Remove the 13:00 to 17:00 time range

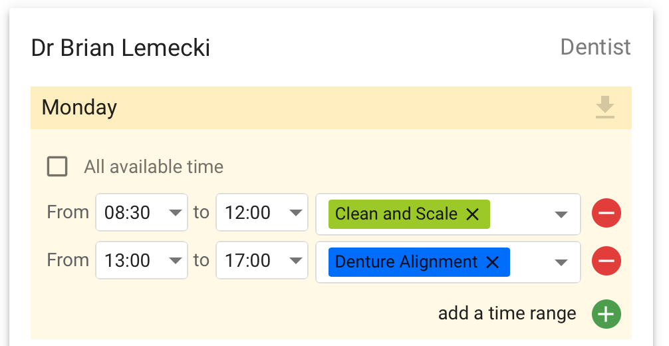tap(606, 261)
